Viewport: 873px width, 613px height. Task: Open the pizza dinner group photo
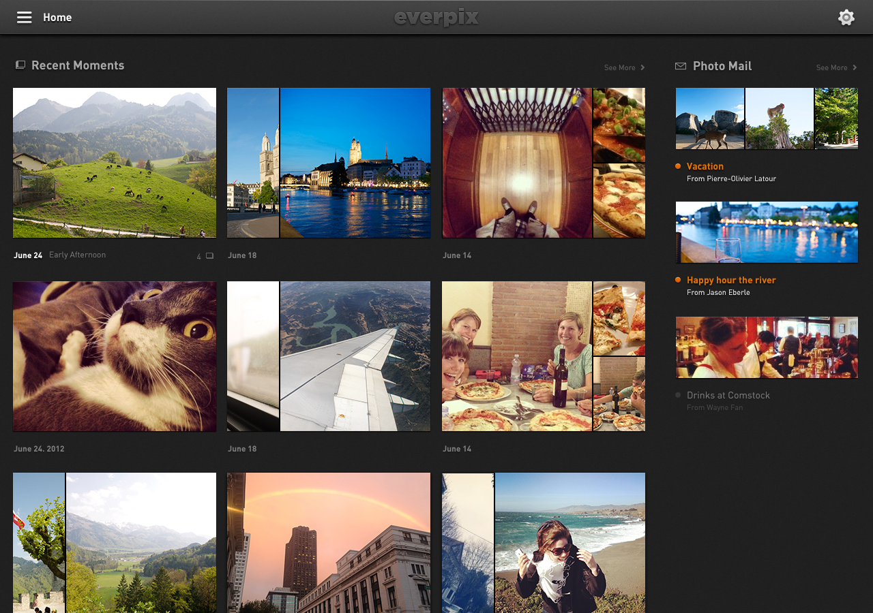(517, 356)
